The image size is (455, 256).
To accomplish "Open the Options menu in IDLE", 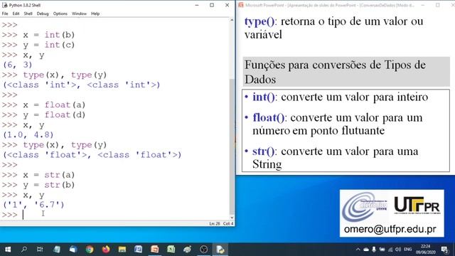I will 60,14.
